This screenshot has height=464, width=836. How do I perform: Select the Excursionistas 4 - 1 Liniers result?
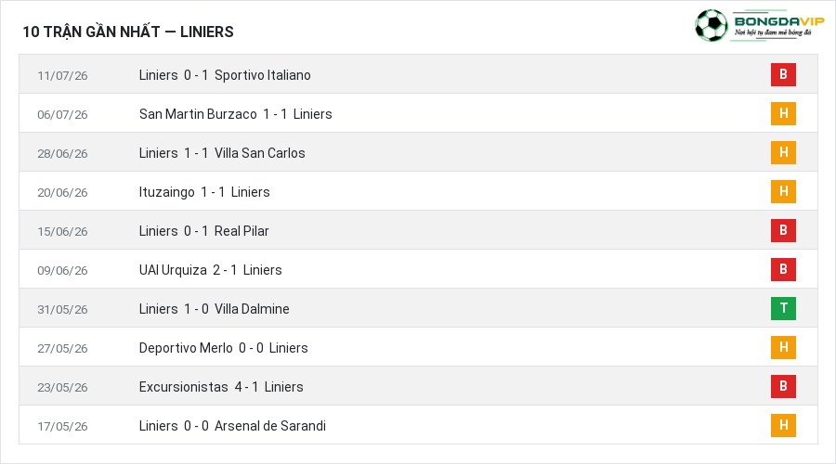click(221, 387)
